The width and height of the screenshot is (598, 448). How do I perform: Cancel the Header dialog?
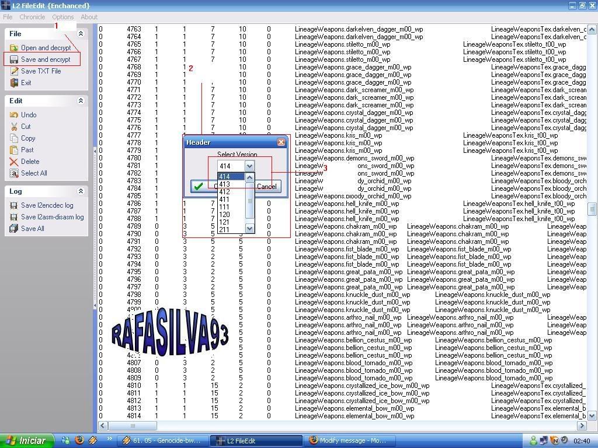click(x=267, y=186)
